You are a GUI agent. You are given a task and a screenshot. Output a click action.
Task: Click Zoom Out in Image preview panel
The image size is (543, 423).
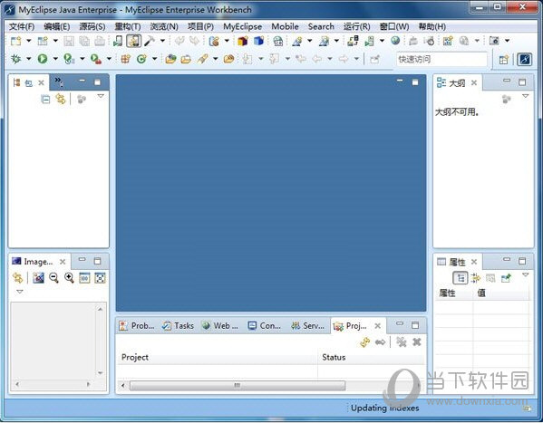click(x=53, y=278)
